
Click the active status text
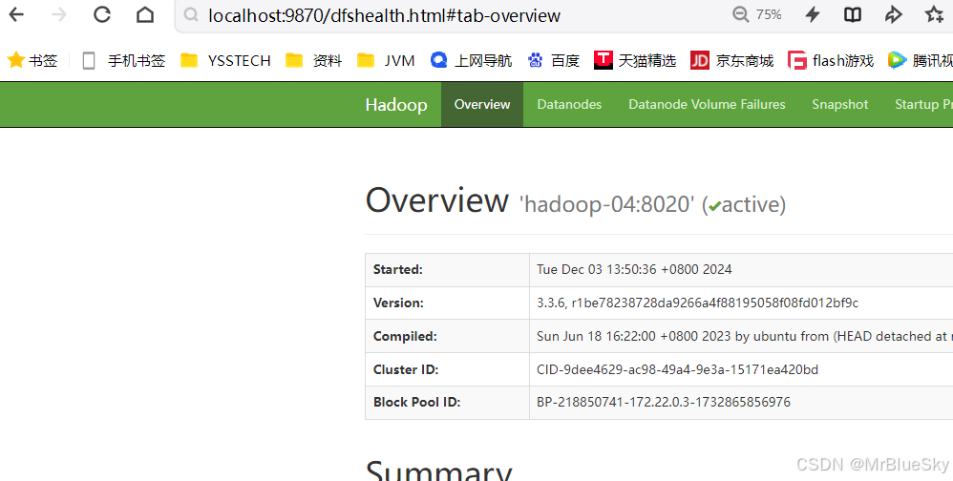click(x=753, y=204)
